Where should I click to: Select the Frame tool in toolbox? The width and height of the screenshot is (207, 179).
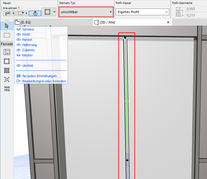[x=7, y=61]
